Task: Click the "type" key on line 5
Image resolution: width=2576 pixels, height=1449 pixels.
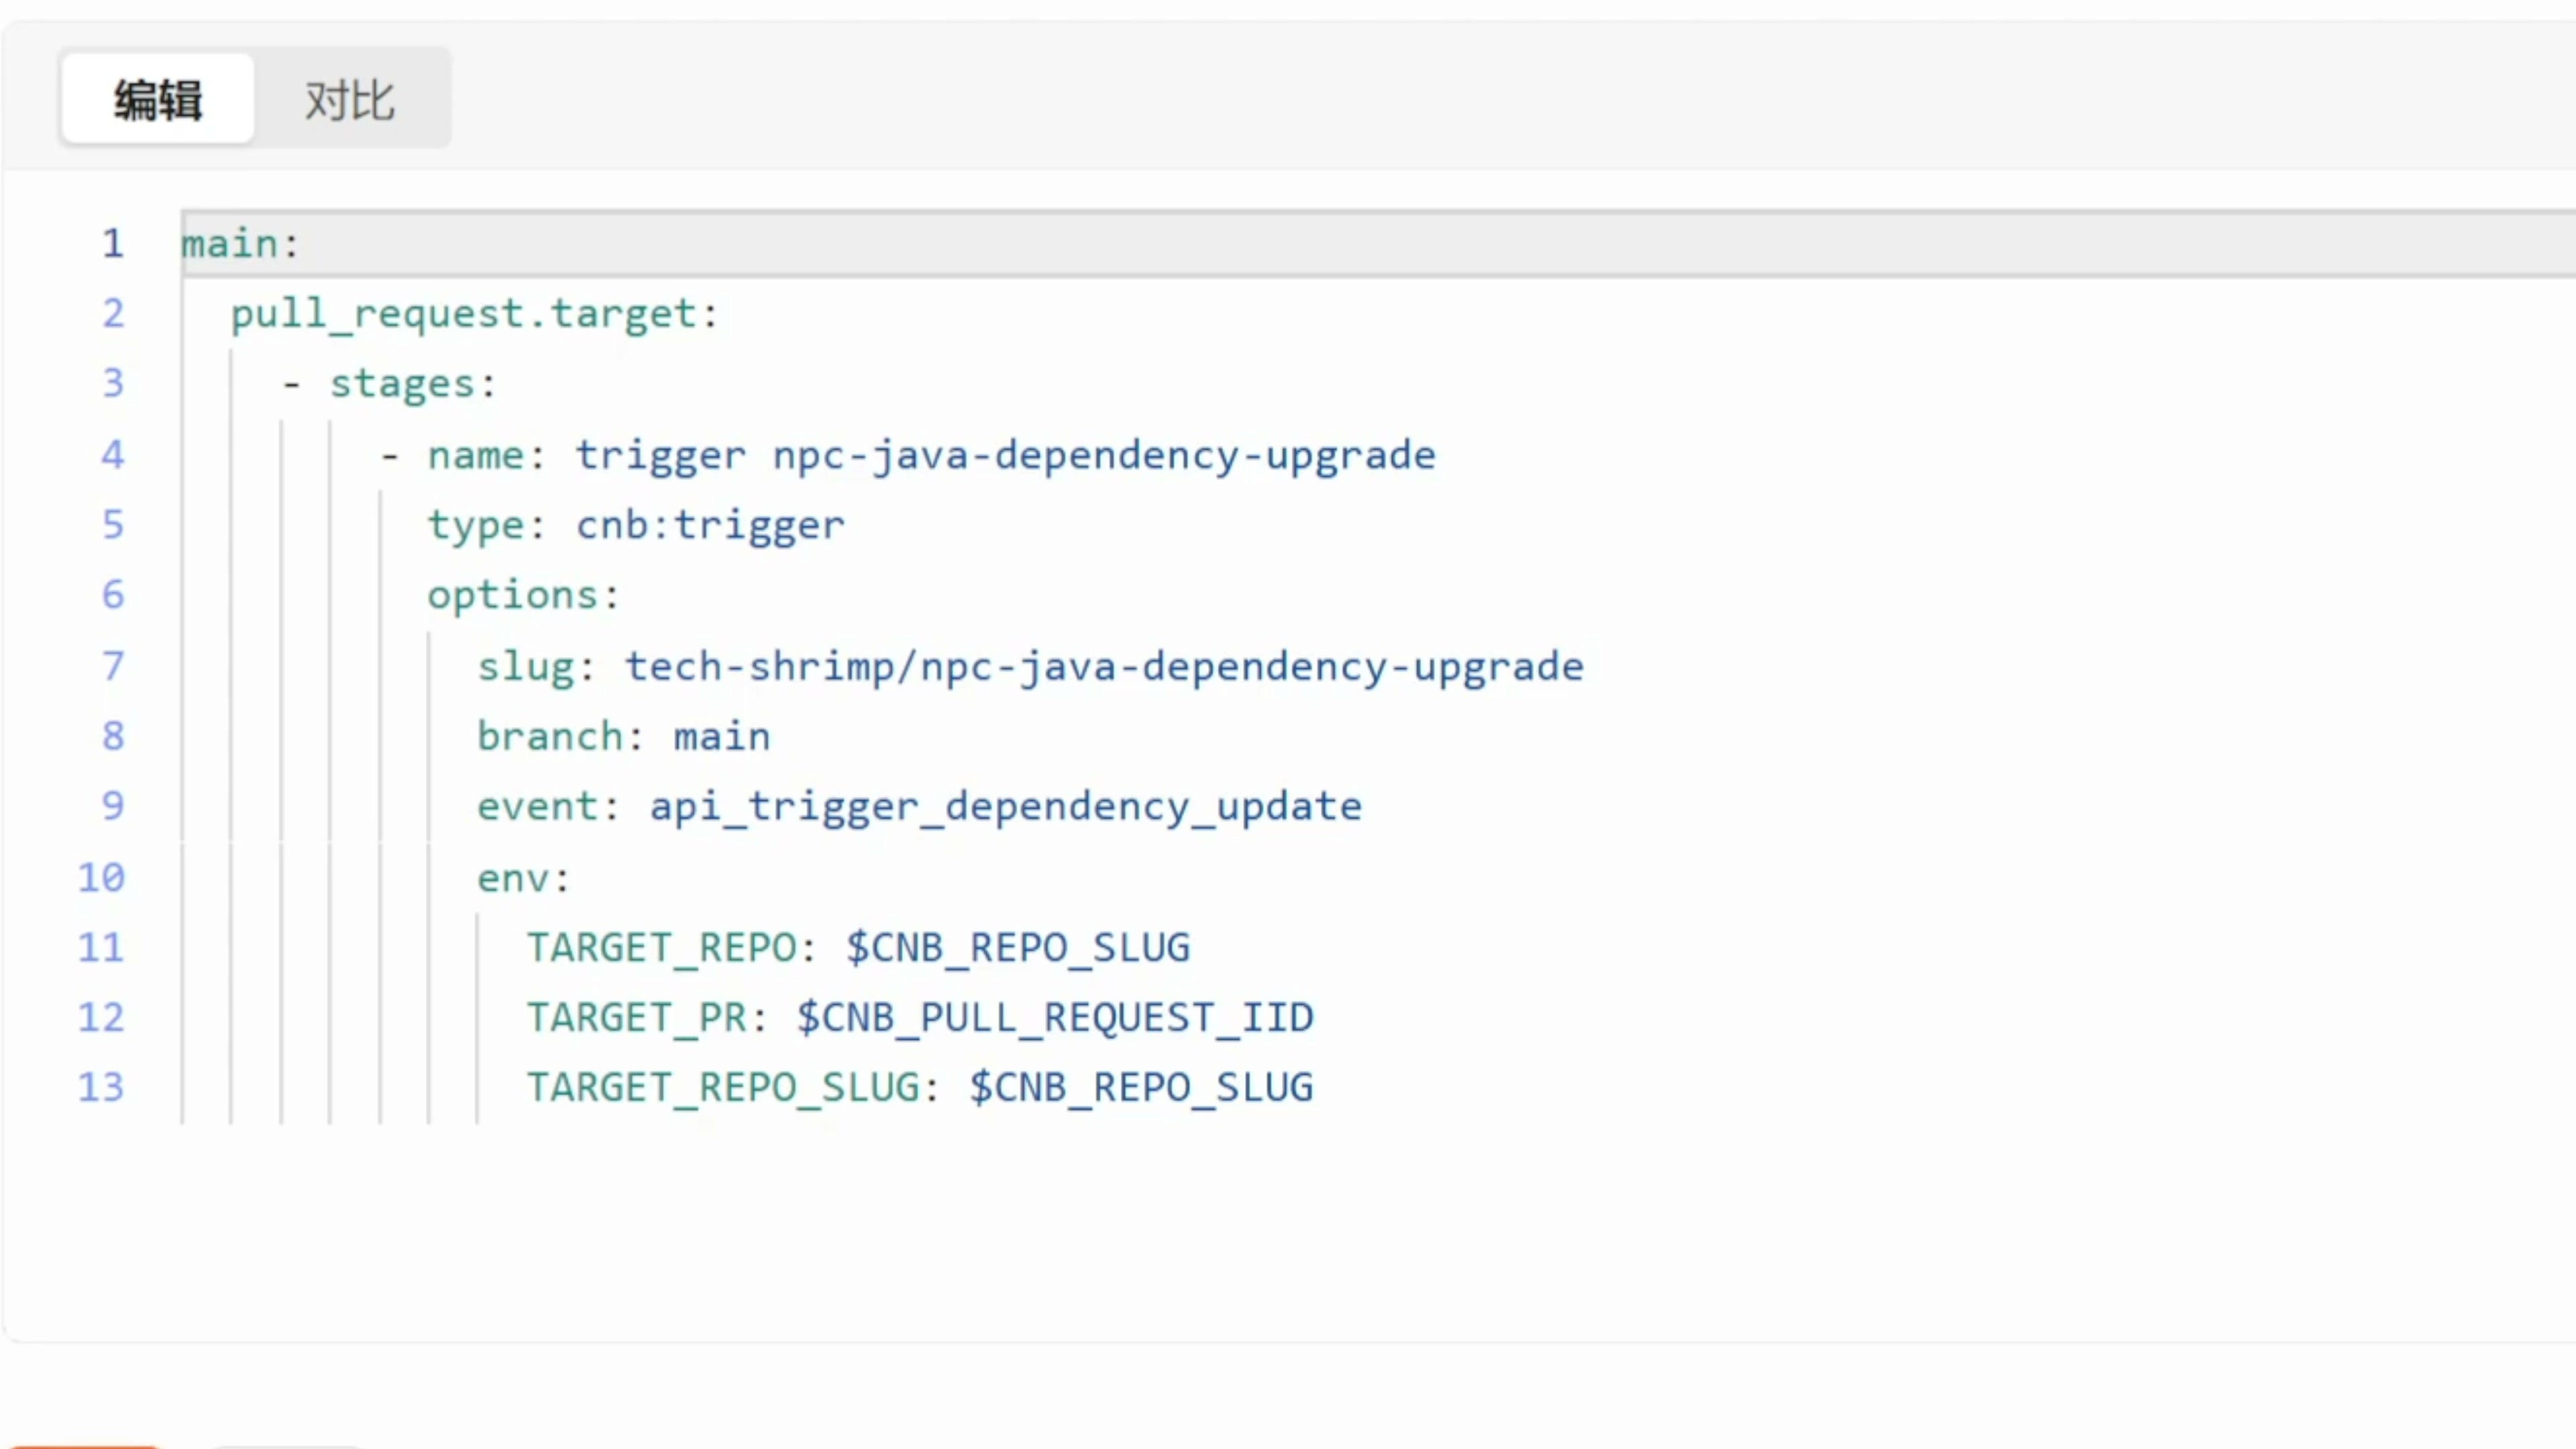Action: (x=476, y=527)
